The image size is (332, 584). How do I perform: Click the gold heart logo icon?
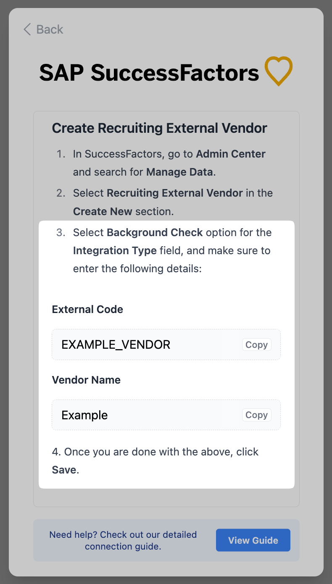278,71
